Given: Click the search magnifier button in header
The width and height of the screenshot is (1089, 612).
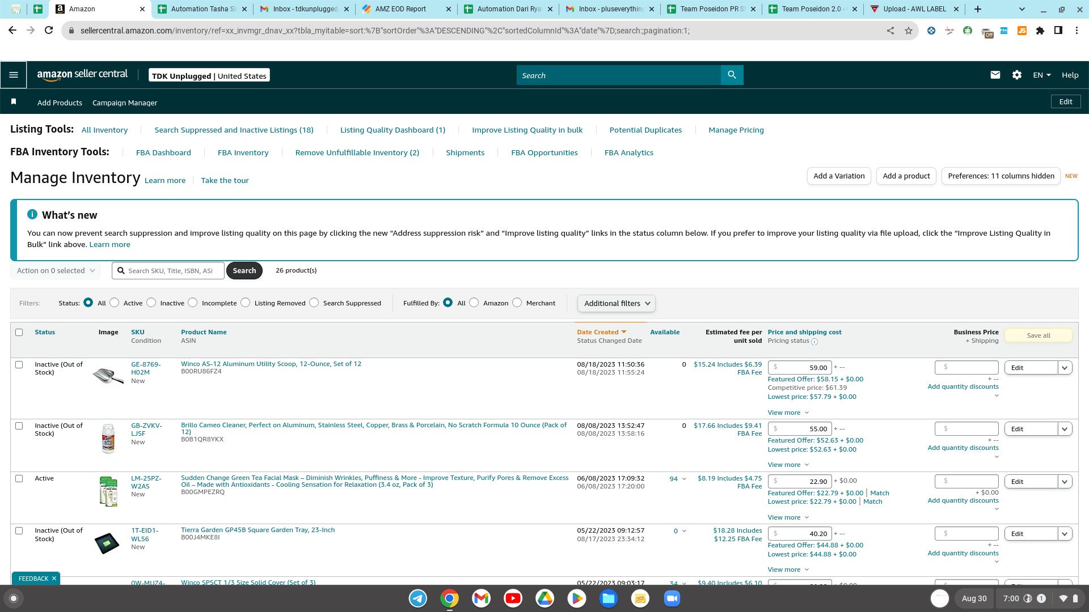Looking at the screenshot, I should click(x=732, y=75).
